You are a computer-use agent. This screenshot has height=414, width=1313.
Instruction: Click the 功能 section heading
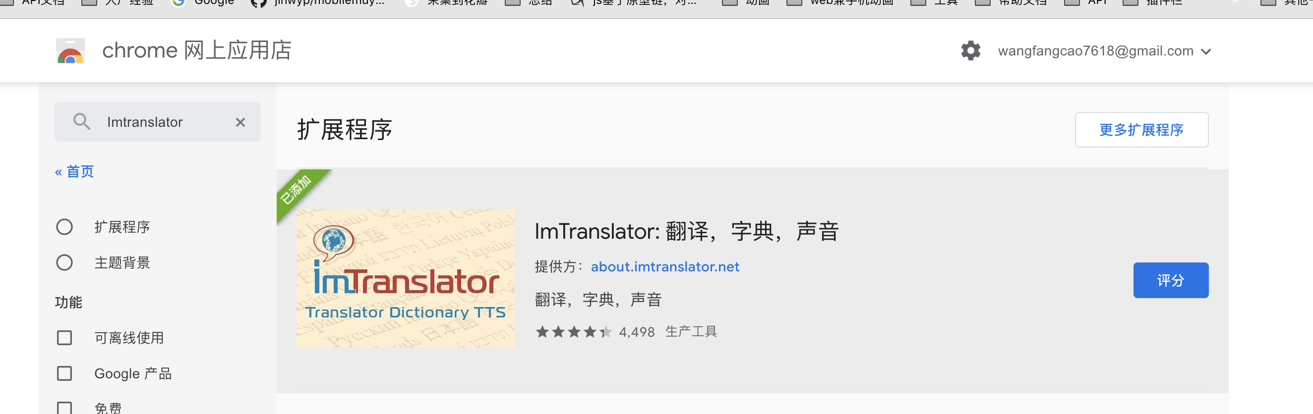point(68,302)
